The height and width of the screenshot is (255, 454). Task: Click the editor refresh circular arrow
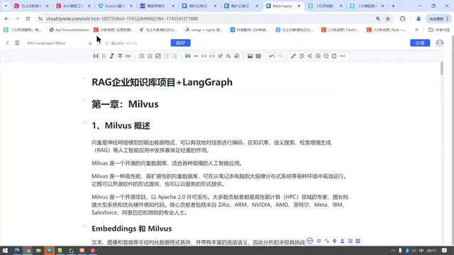(x=334, y=56)
